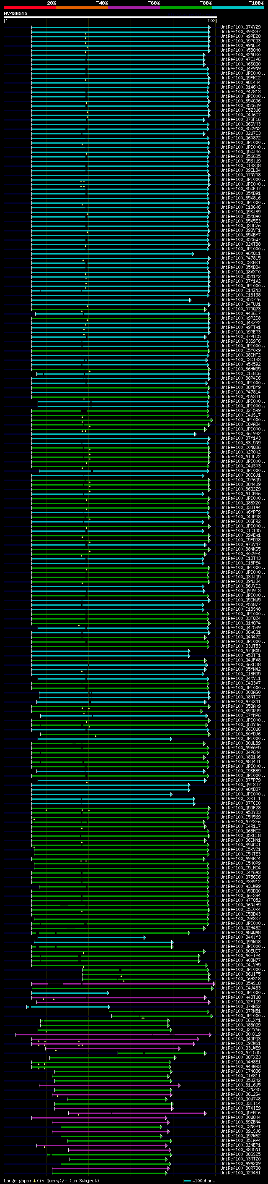Select UniRef100_A9PCD3 entry
Viewport: 268px width, 1184px height.
click(x=240, y=41)
